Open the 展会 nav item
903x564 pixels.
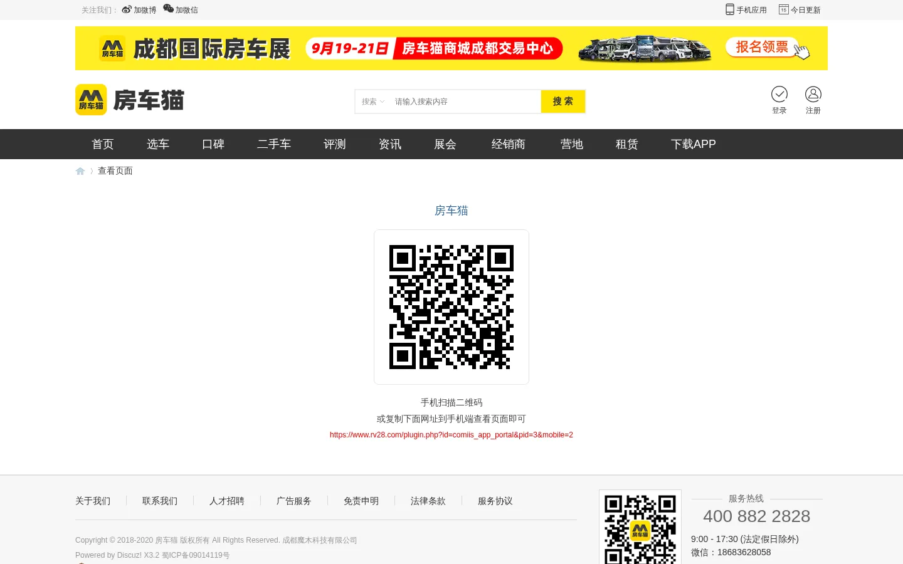[445, 144]
